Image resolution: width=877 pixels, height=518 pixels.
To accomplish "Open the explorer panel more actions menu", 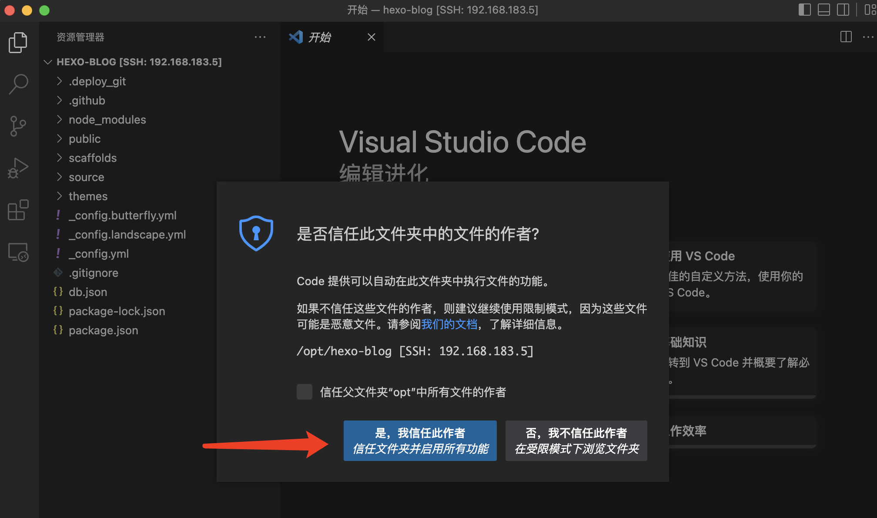I will [x=260, y=37].
